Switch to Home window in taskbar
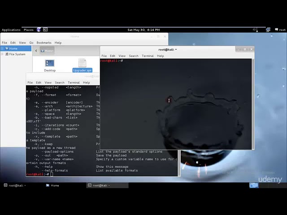The width and height of the screenshot is (287, 215). (52, 185)
